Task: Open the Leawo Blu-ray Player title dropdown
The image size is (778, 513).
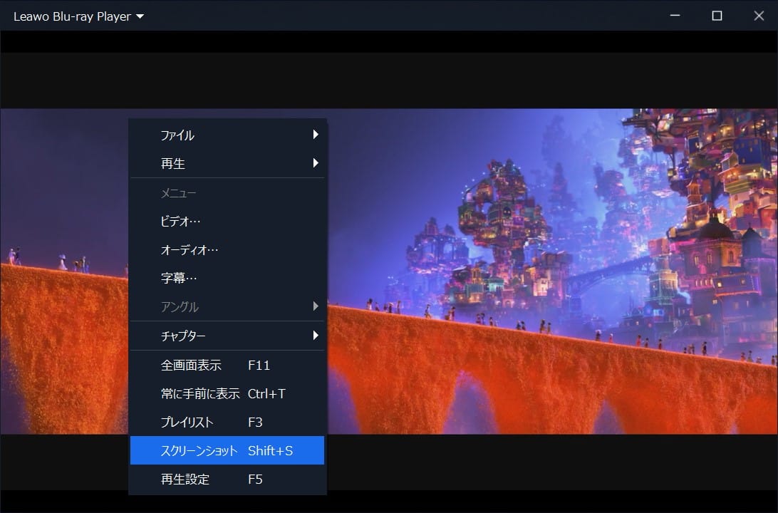Action: point(140,16)
